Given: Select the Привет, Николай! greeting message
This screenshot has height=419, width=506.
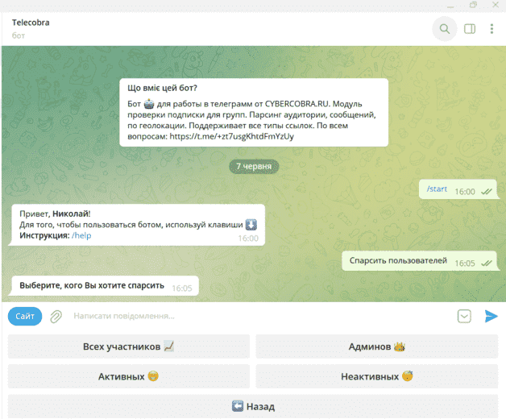Looking at the screenshot, I should tap(139, 225).
